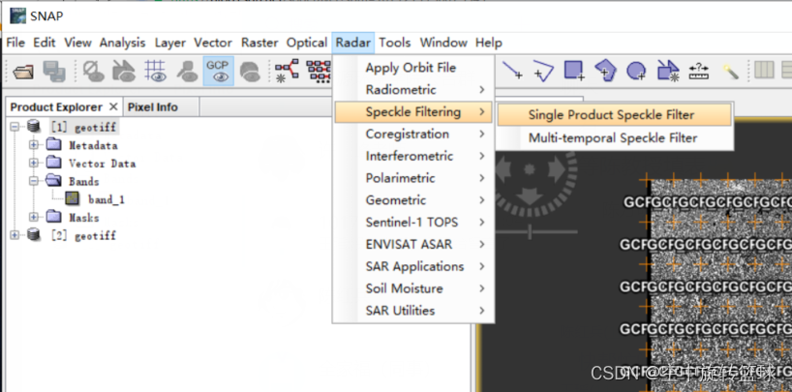Viewport: 792px width, 392px height.
Task: Open the Window menu
Action: pyautogui.click(x=443, y=43)
